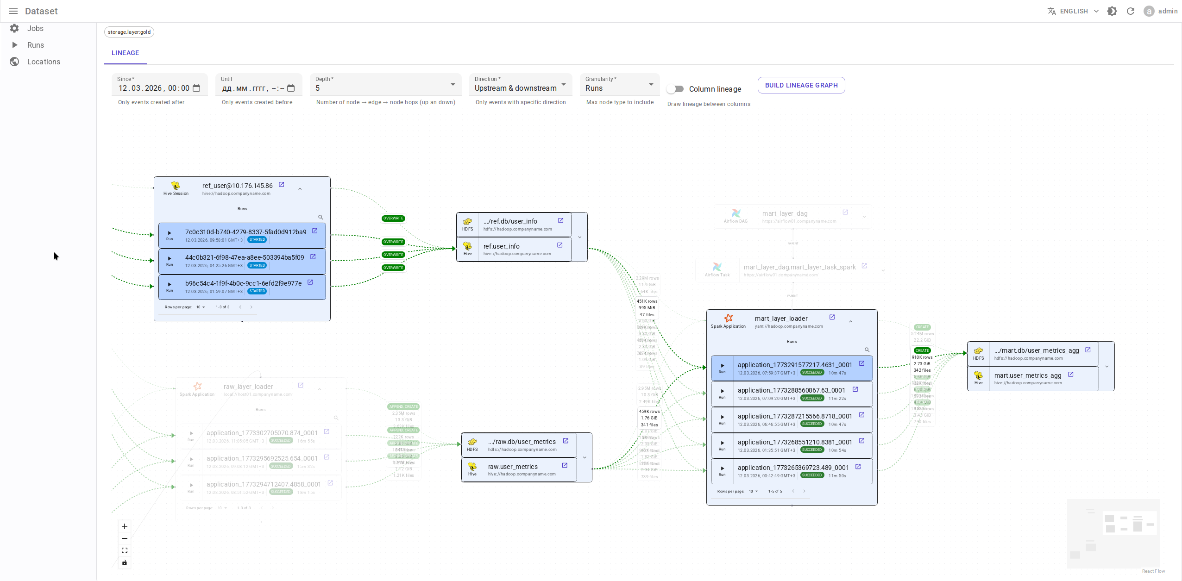The image size is (1182, 581).
Task: Open application_1773287215566.8718_0001 link icon
Action: click(862, 415)
